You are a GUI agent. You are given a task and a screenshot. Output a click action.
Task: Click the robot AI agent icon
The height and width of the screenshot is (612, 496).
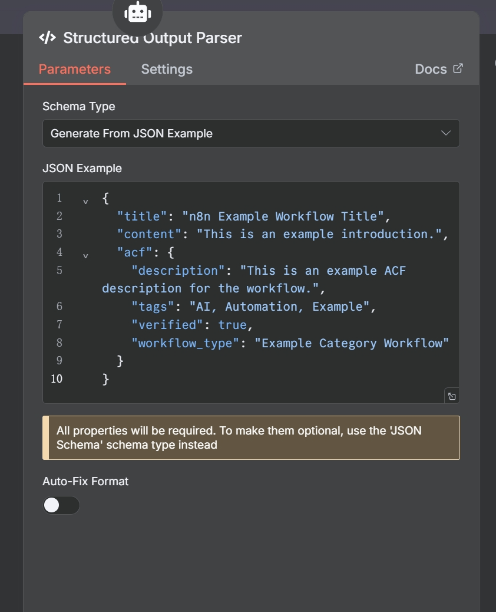tap(137, 12)
